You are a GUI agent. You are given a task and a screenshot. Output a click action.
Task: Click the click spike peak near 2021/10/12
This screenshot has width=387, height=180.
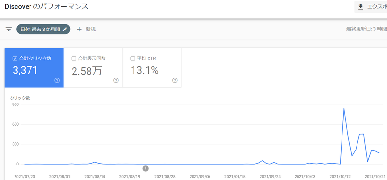click(344, 108)
